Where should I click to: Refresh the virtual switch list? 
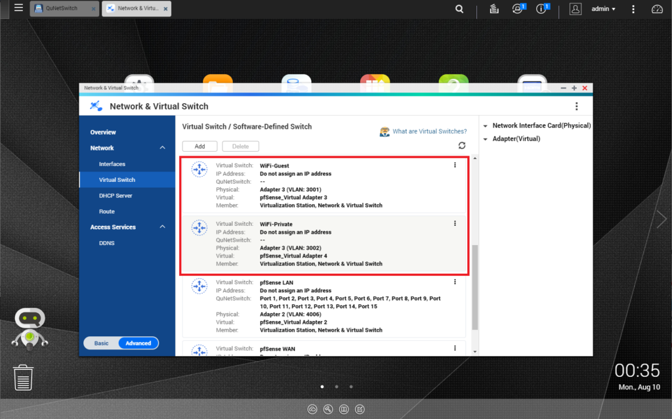click(x=461, y=145)
